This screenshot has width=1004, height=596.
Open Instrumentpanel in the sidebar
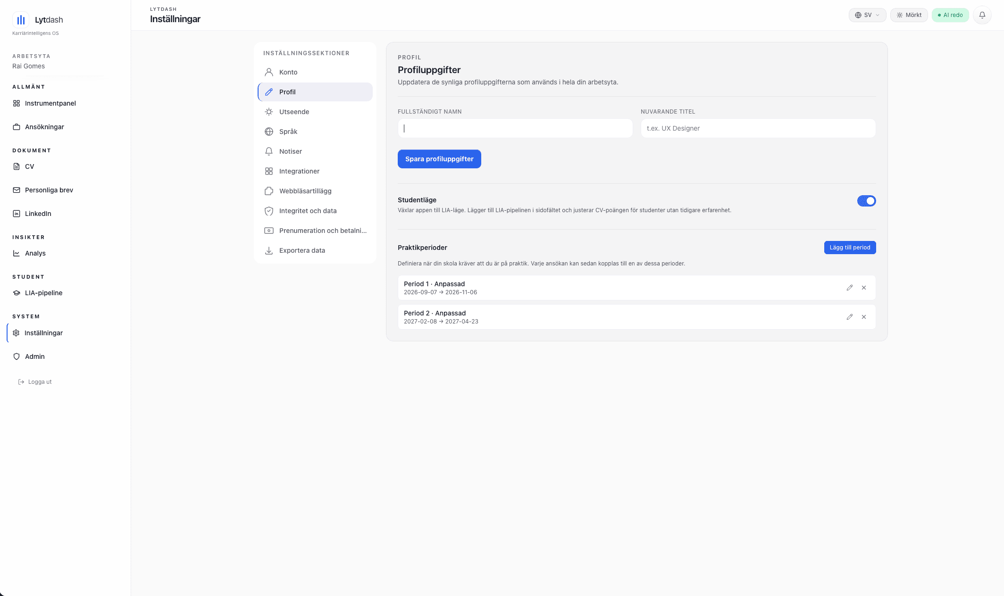click(x=50, y=103)
